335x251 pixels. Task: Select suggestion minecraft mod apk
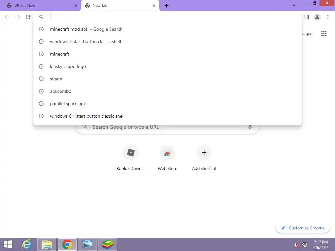tap(167, 29)
